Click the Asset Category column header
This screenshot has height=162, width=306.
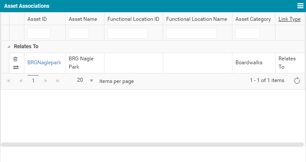pos(253,19)
